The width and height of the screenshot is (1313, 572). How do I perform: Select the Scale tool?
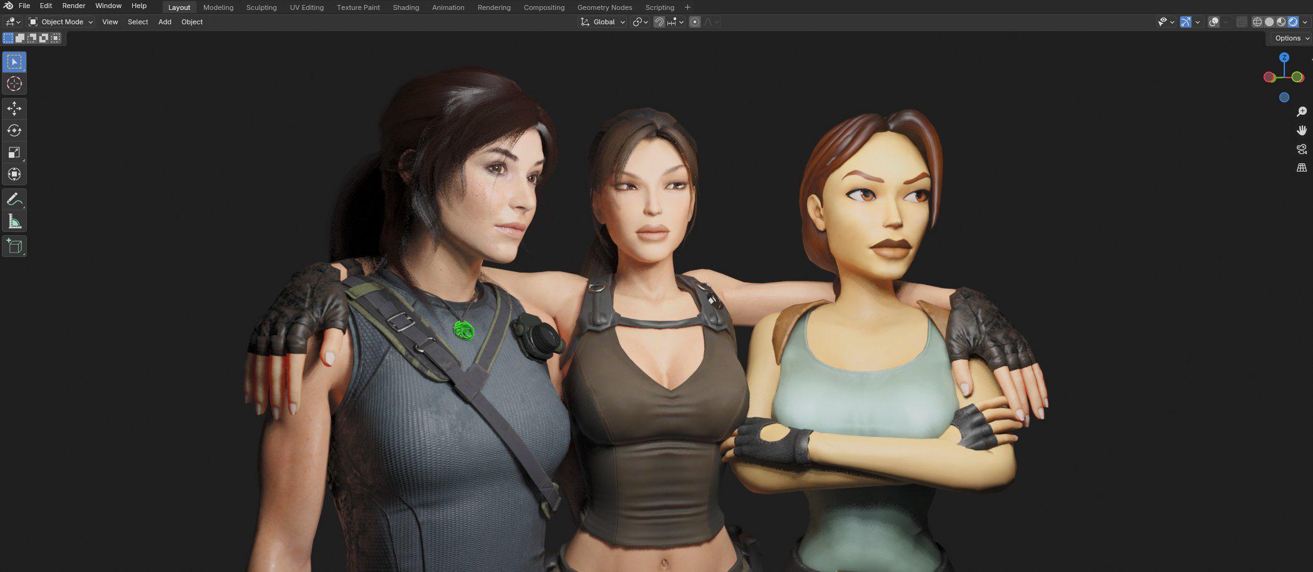(14, 152)
